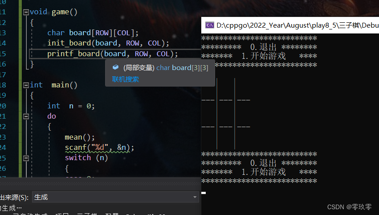Click the 'void game()' function signature

(x=53, y=12)
